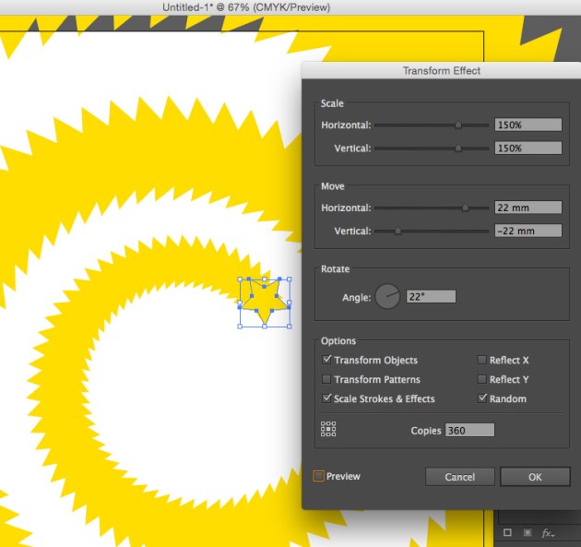Enable the Transform Patterns checkbox

(326, 379)
